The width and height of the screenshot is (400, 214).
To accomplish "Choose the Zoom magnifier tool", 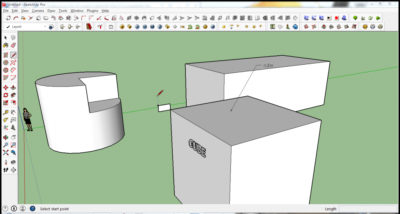I will pos(5,145).
